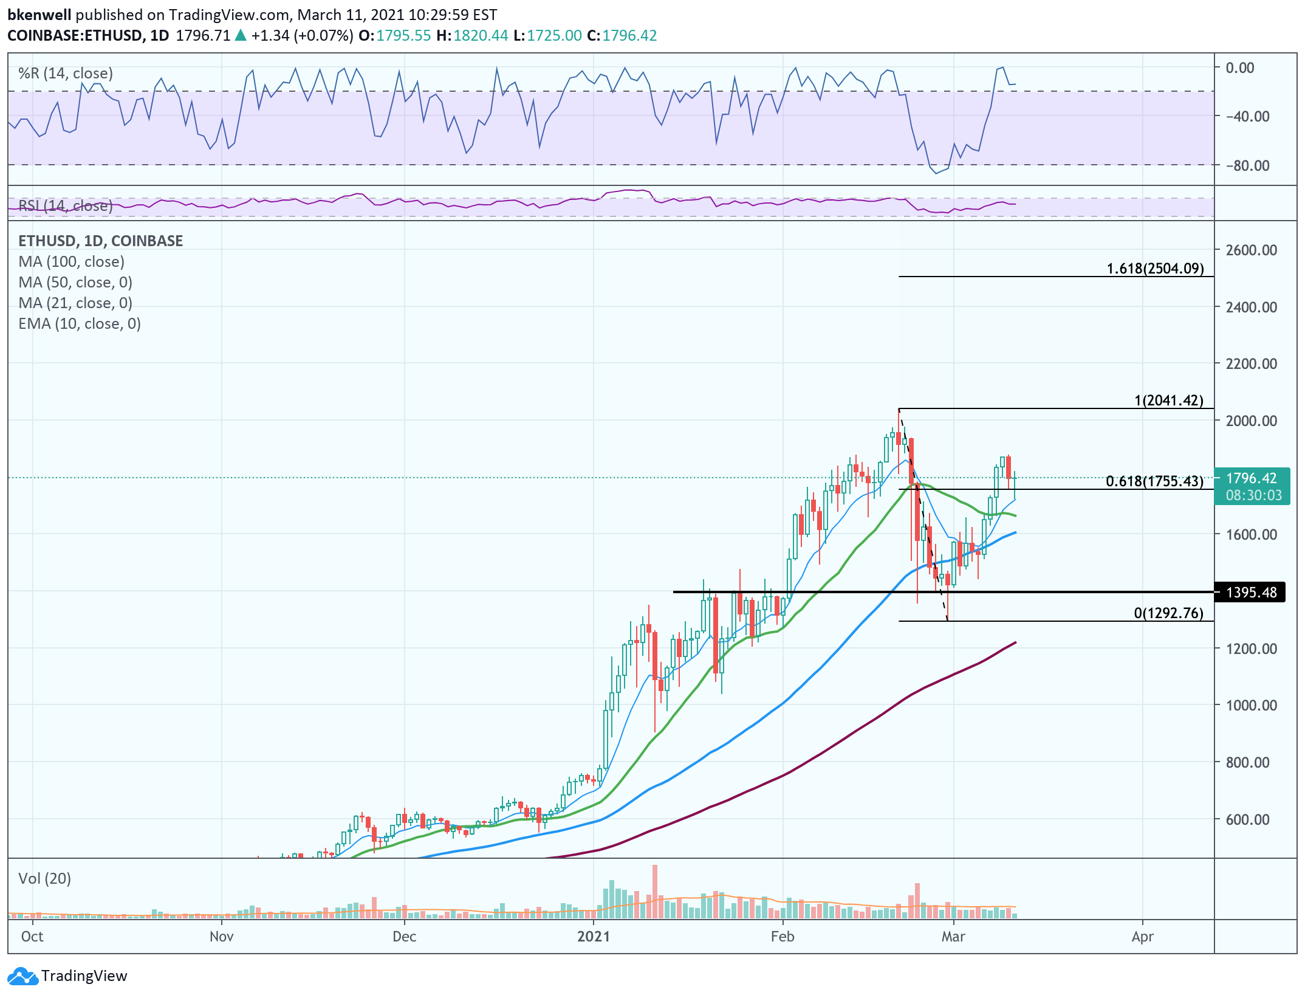1305x998 pixels.
Task: Click the %R (14, close) indicator legend
Action: (66, 74)
